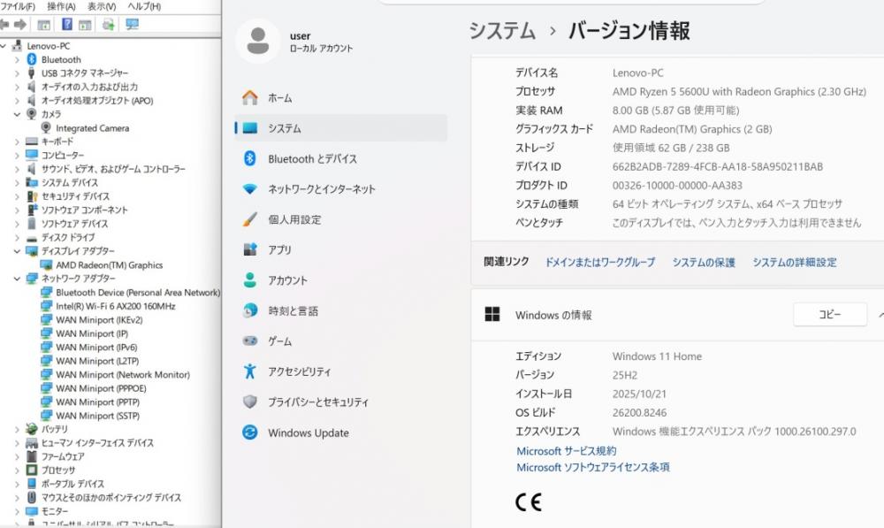Expand the プロセッサ category in device tree
This screenshot has height=528, width=884.
pos(17,470)
